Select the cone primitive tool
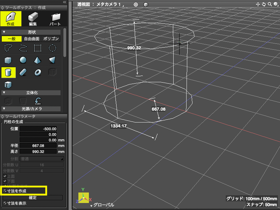This screenshot has width=280, height=210. 52,60
